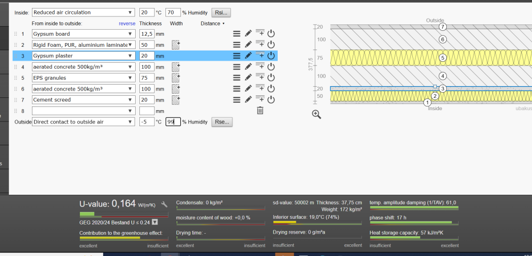Click the wood frame icon on Rigid Foam row
Viewport: 532px width, 256px height.
(x=176, y=45)
